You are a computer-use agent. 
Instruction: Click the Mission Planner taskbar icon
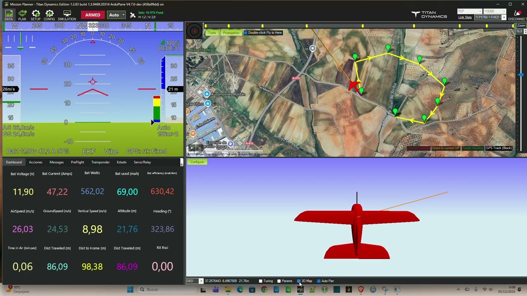(300, 289)
